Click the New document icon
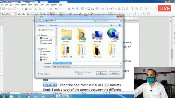Image resolution: width=175 pixels, height=98 pixels. pos(4,9)
